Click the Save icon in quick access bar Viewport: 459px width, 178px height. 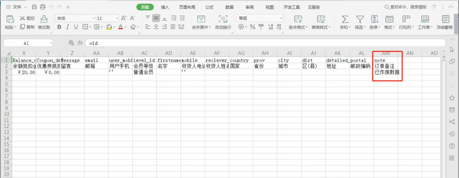pos(34,7)
